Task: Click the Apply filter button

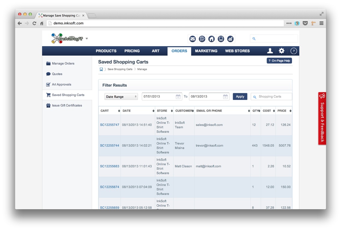Action: (x=240, y=97)
